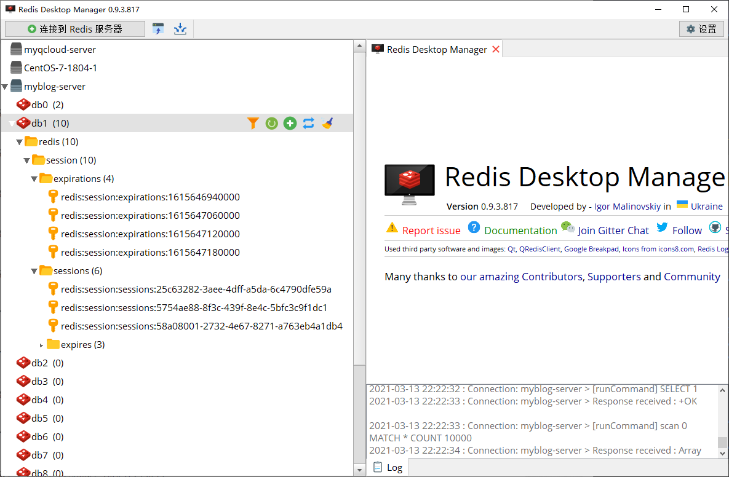Collapse the myblog-server tree node
Viewport: 729px width, 477px height.
coord(5,87)
